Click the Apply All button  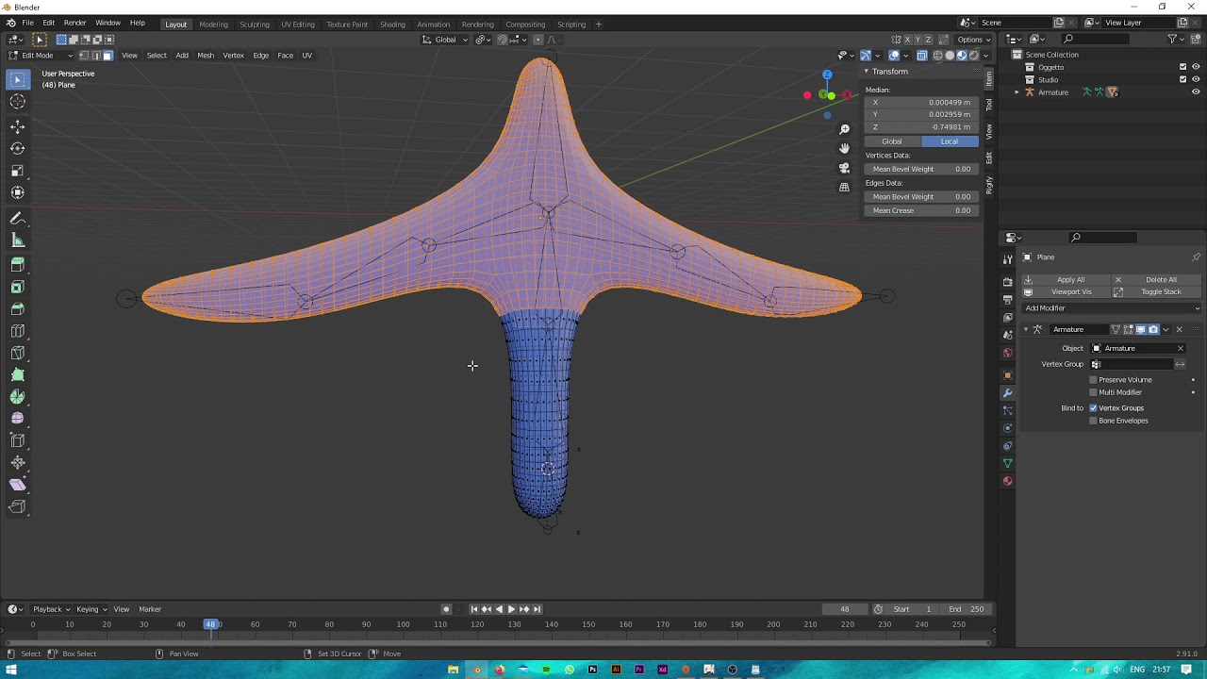coord(1070,280)
